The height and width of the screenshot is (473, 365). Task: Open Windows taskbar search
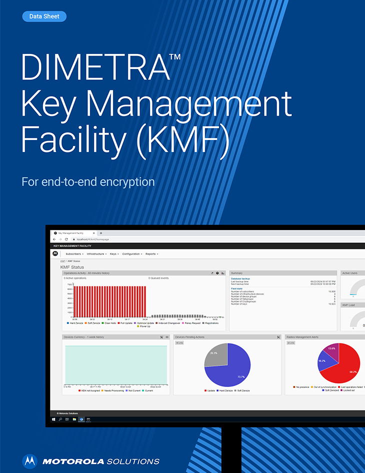[60, 419]
